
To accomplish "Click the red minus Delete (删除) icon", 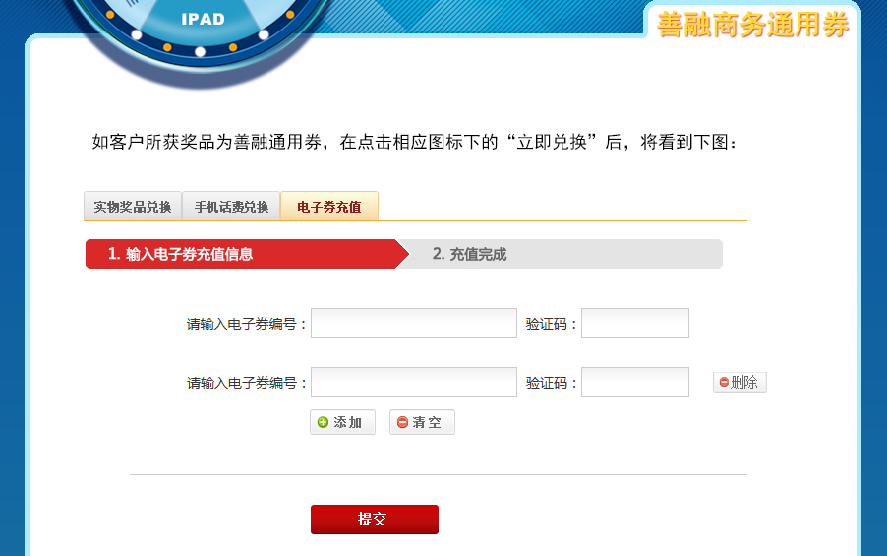I will 724,382.
